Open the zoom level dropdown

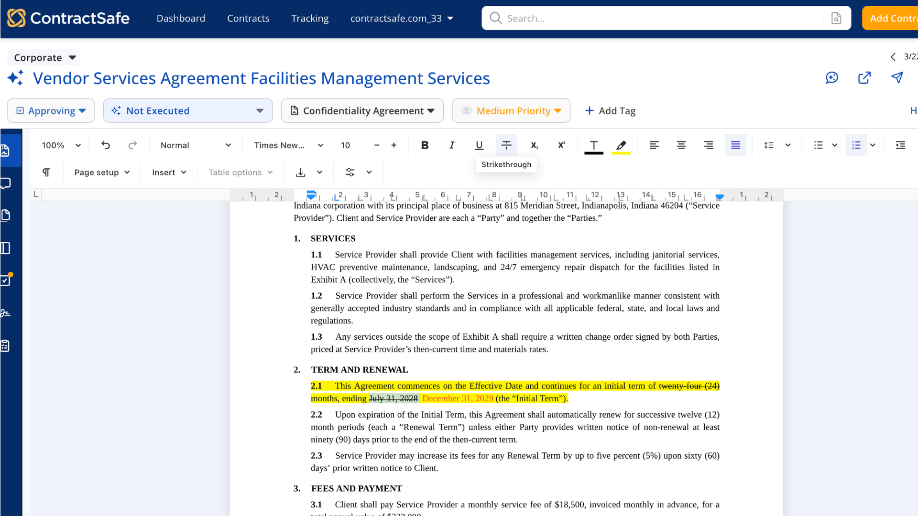(x=61, y=145)
